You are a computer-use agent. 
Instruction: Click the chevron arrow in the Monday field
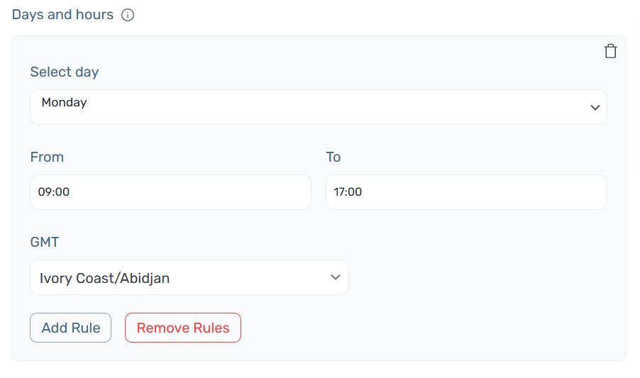(x=595, y=108)
